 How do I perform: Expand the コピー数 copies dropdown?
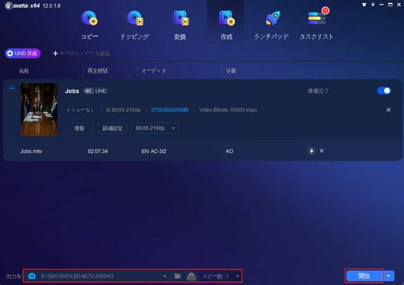point(238,276)
